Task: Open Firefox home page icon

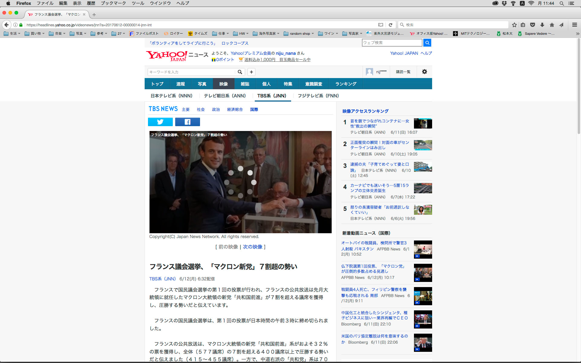Action: point(552,25)
